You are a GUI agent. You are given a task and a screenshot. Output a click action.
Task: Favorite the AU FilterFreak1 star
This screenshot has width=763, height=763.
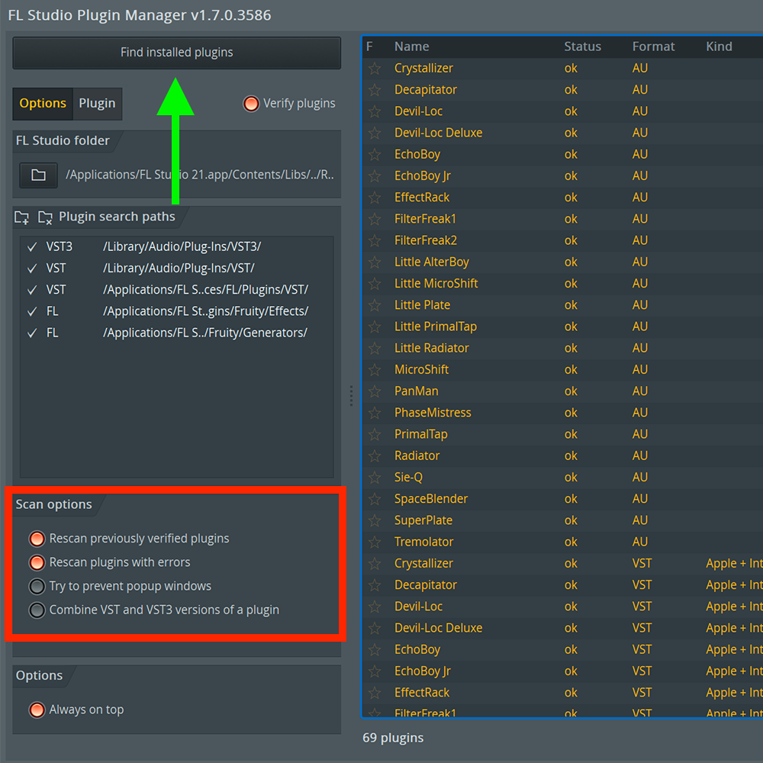click(x=375, y=219)
